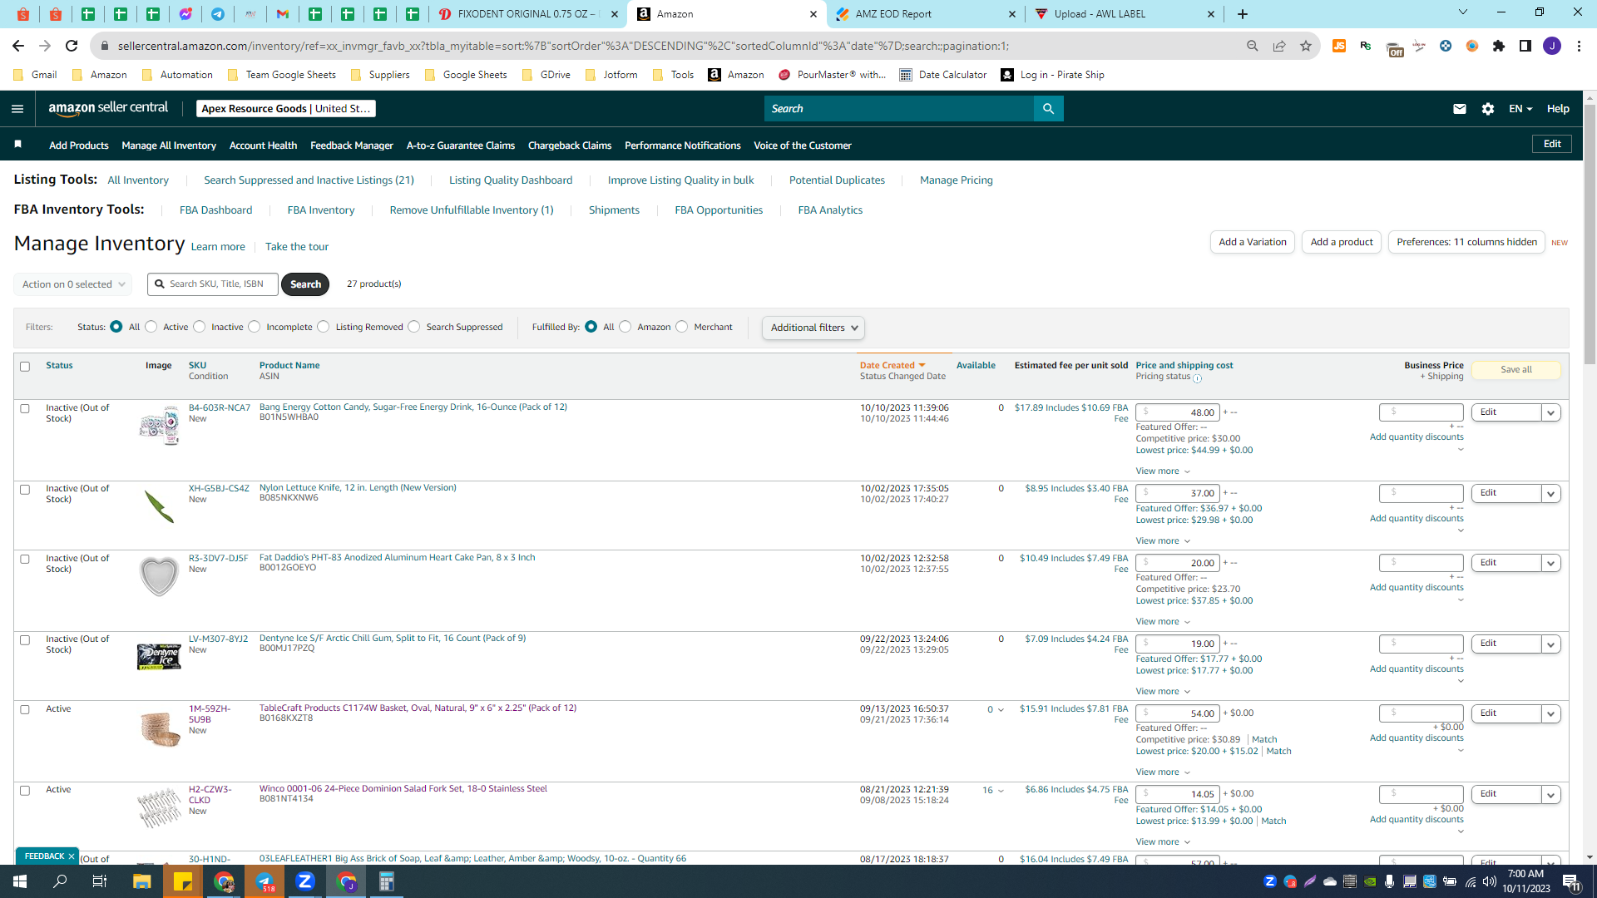Open the EN language dropdown

click(x=1520, y=109)
